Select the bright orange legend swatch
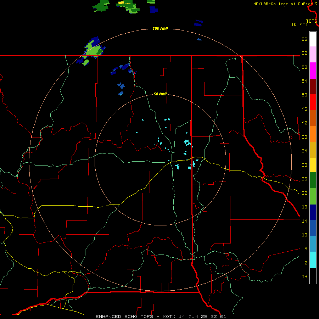The height and width of the screenshot is (319, 319). (x=313, y=134)
